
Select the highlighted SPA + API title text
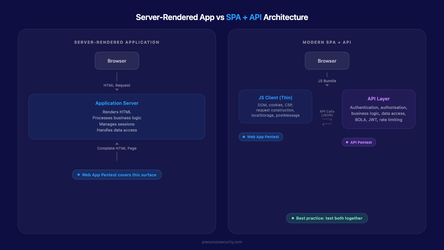point(243,17)
